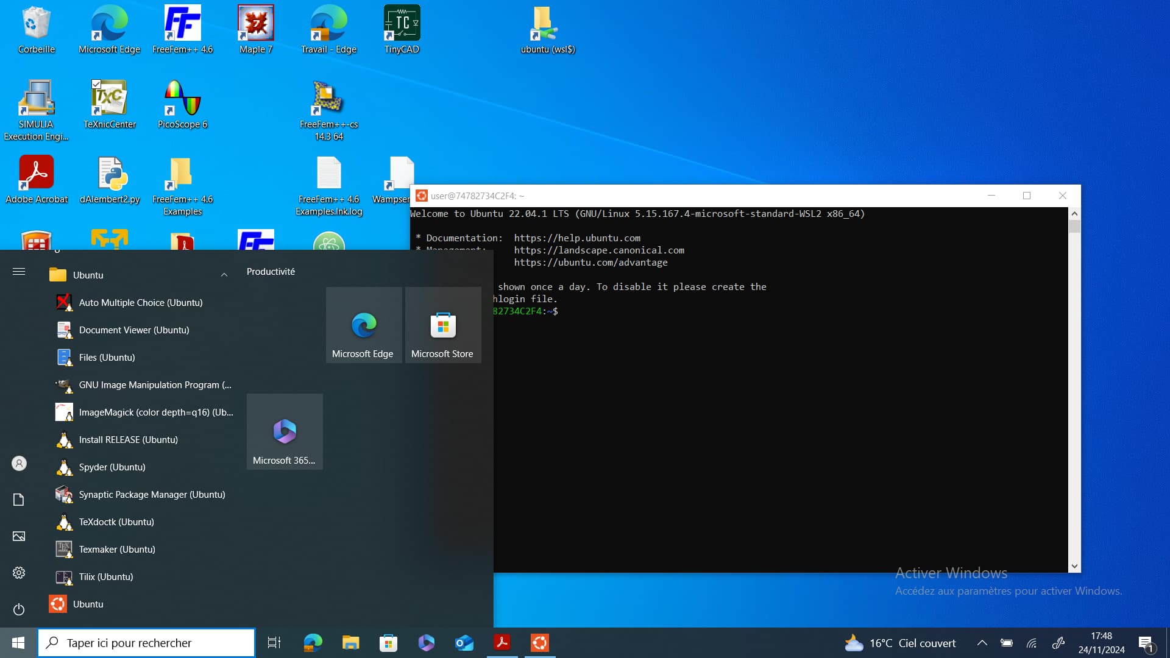Launch SIMULIA Execution Engine shortcut

point(36,111)
